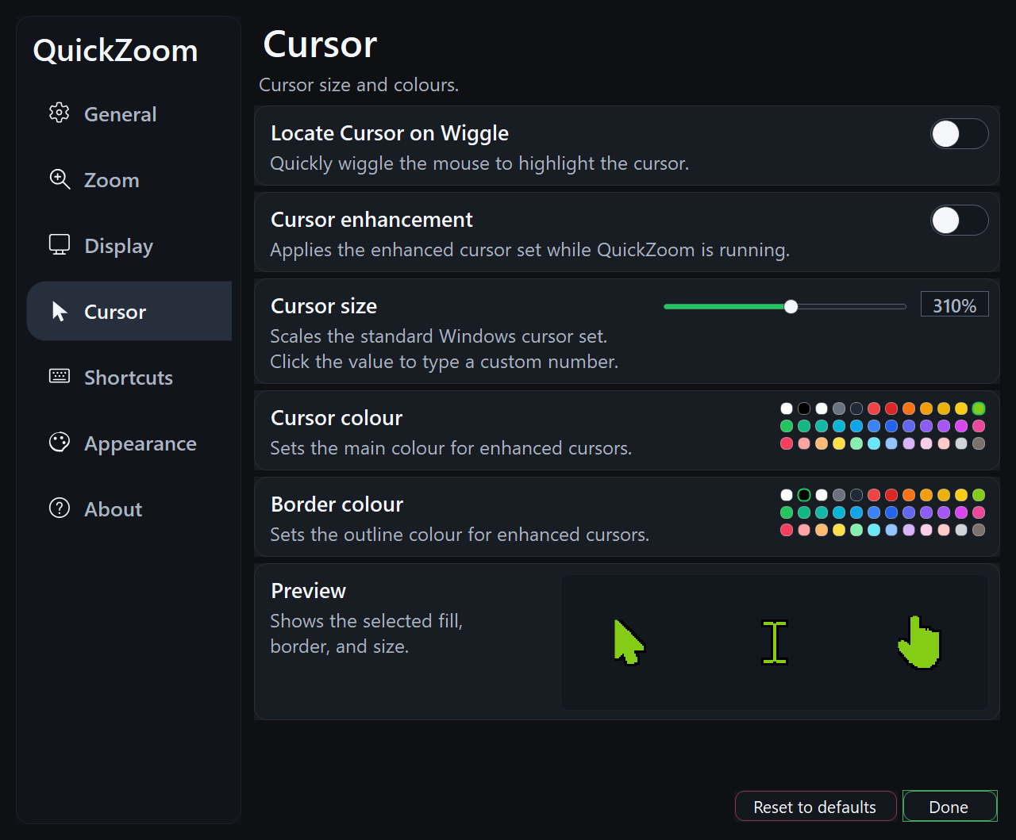Viewport: 1016px width, 840px height.
Task: Enable Locate Cursor on Wiggle
Action: [960, 134]
